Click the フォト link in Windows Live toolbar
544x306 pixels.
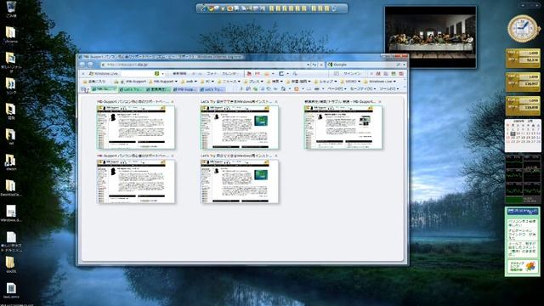(x=212, y=74)
